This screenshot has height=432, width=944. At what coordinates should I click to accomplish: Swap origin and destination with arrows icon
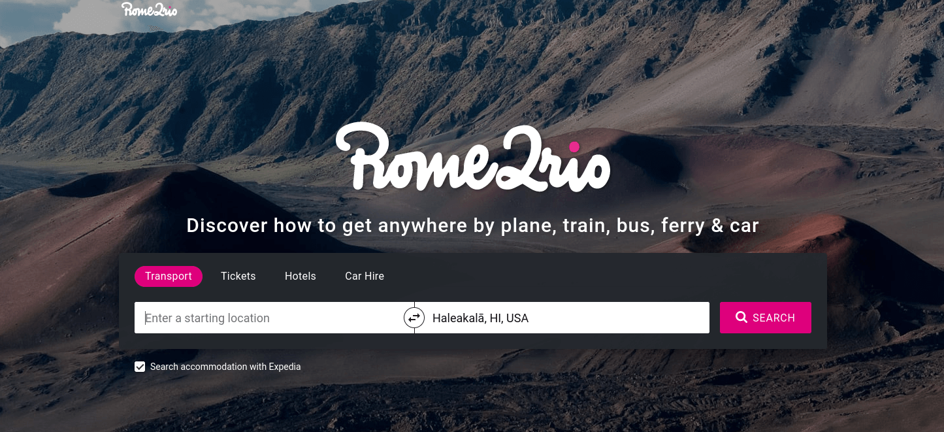click(x=414, y=318)
